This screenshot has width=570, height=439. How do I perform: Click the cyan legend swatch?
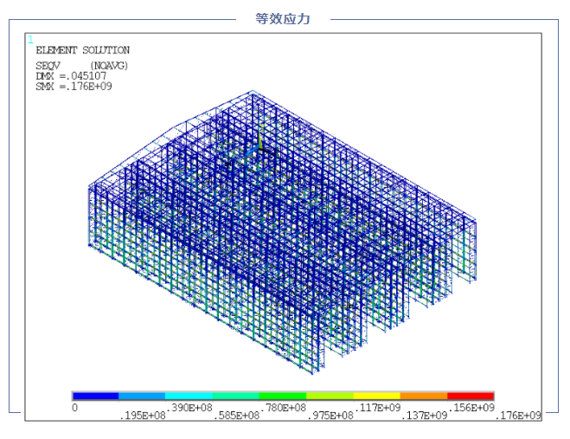(x=189, y=396)
